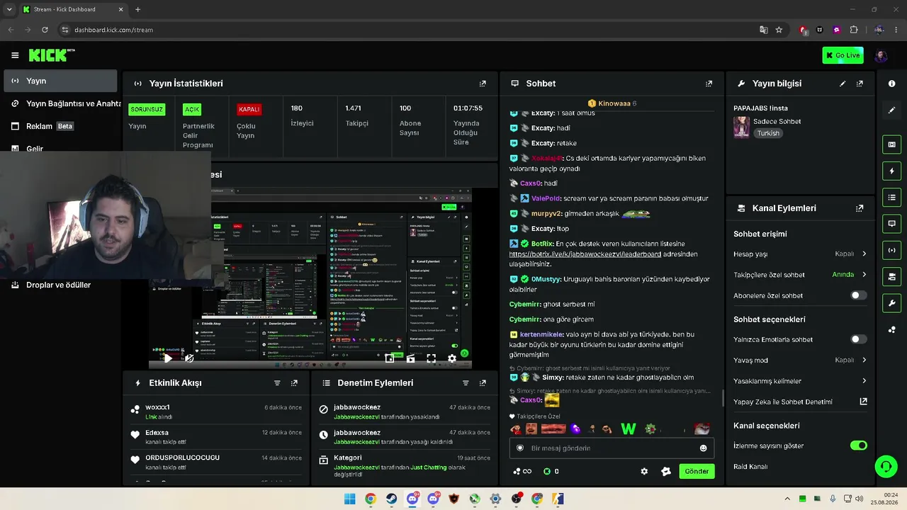The height and width of the screenshot is (510, 907).
Task: Enter fullscreen on stream preview
Action: point(431,358)
